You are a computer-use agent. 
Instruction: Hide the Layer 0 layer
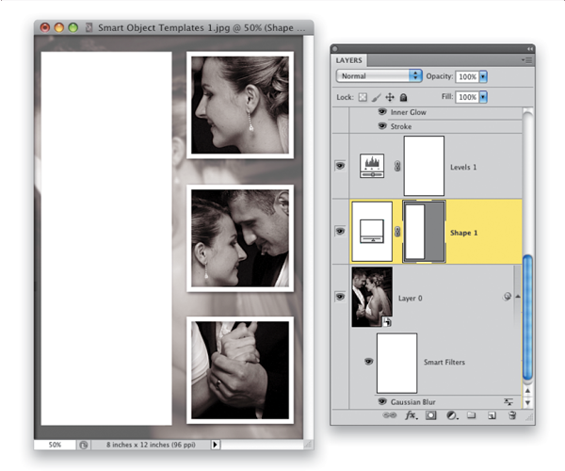tap(340, 297)
